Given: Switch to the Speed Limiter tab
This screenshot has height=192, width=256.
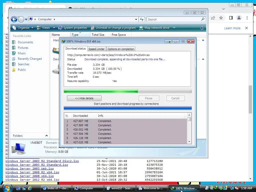Looking at the screenshot, I should coord(96,49).
